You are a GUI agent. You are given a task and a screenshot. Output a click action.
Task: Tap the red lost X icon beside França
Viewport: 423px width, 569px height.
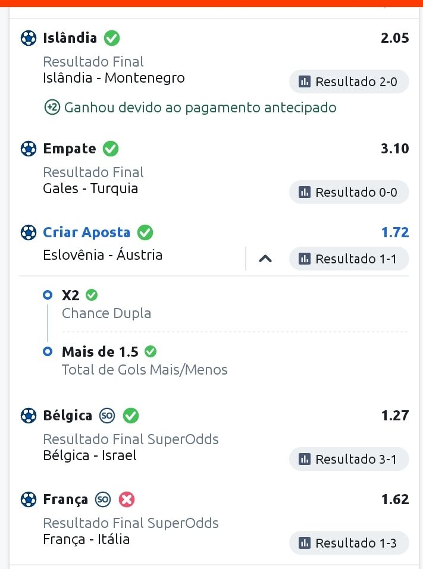point(127,499)
